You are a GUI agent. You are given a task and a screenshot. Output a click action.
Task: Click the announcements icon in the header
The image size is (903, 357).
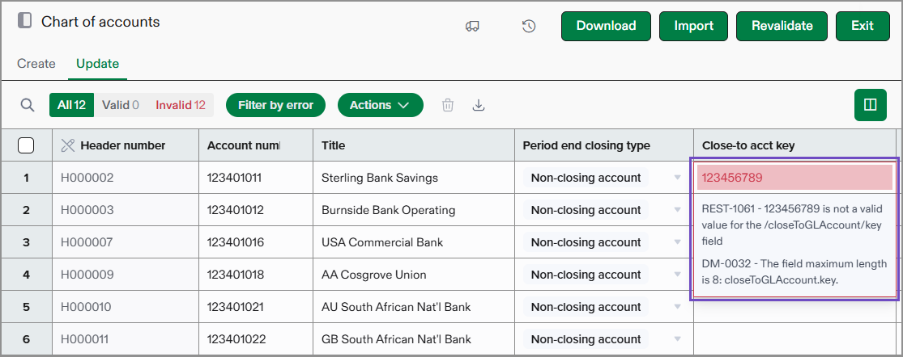coord(473,26)
